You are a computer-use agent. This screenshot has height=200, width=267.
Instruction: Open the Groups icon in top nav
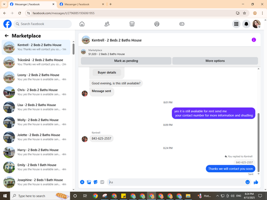[x=157, y=24]
